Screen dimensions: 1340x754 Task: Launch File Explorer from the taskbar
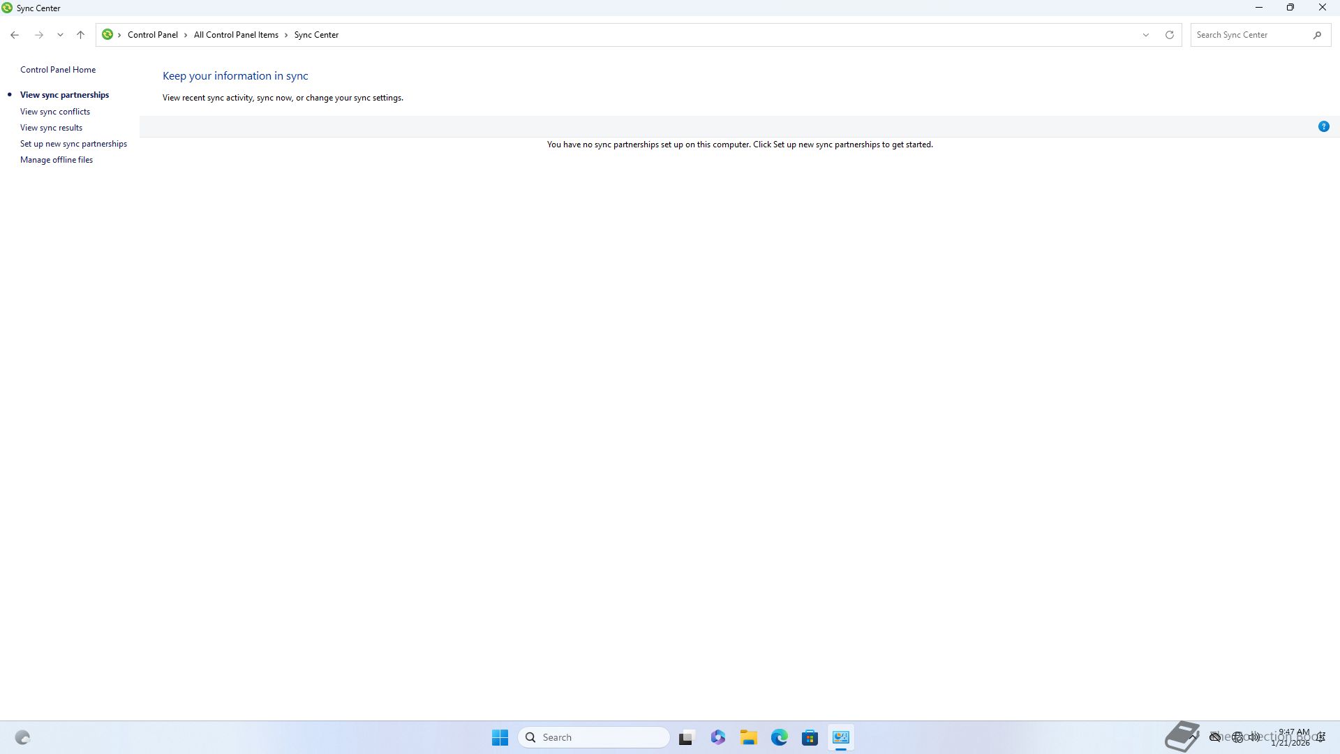748,737
